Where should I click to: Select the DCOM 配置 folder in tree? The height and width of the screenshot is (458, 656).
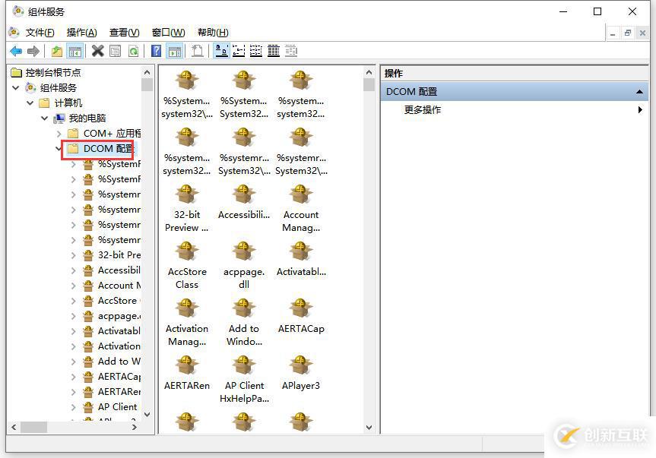107,149
